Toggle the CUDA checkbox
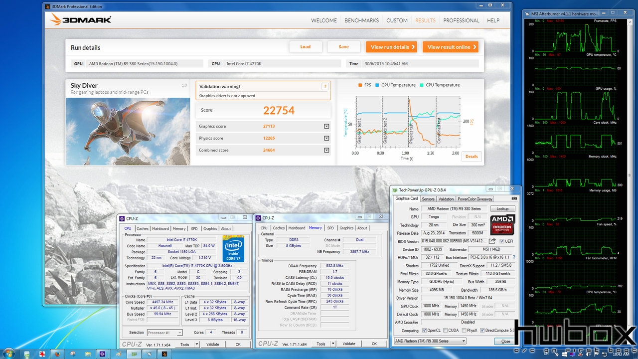Viewport: 638px width, 359px height. coord(445,331)
